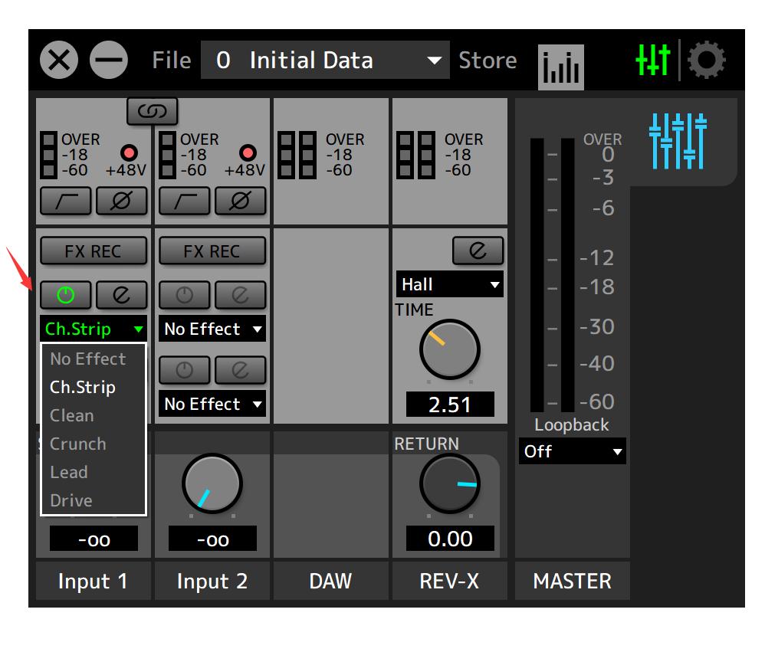Click the stereo link icon between inputs
Image resolution: width=765 pixels, height=652 pixels.
point(152,112)
